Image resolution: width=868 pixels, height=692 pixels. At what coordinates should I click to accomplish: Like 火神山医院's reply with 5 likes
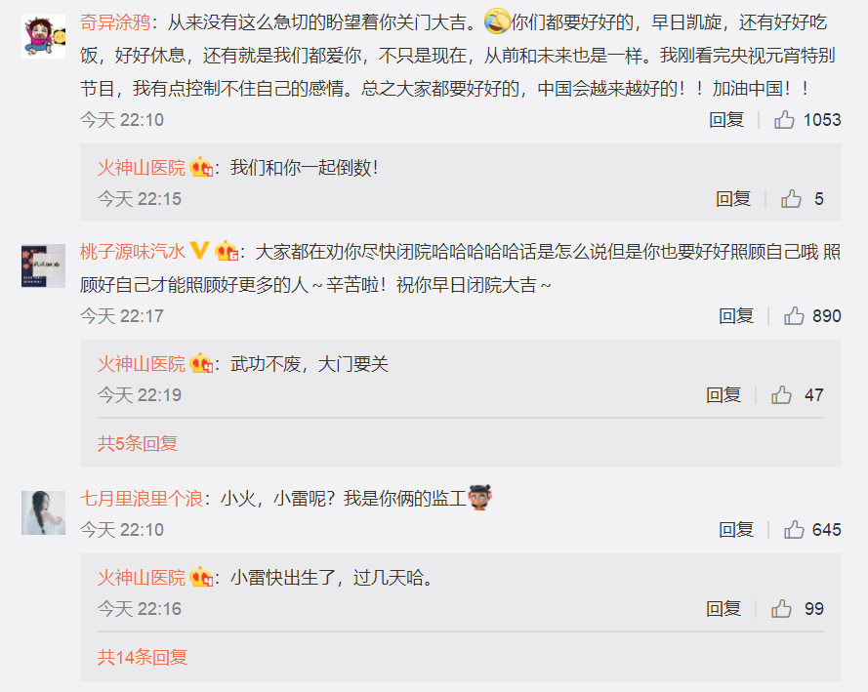click(x=791, y=198)
